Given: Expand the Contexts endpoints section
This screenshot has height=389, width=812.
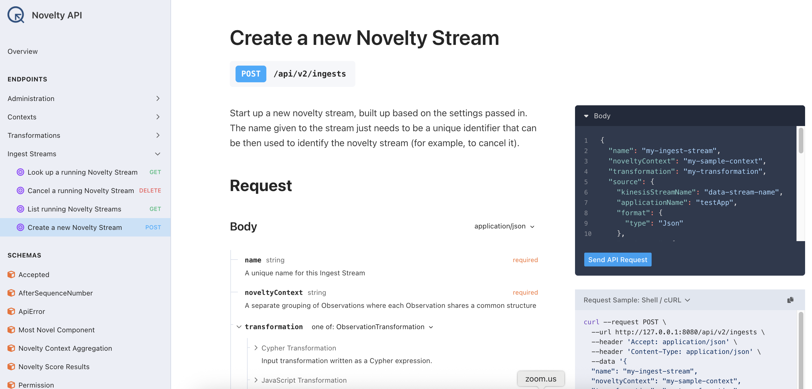Looking at the screenshot, I should 158,117.
